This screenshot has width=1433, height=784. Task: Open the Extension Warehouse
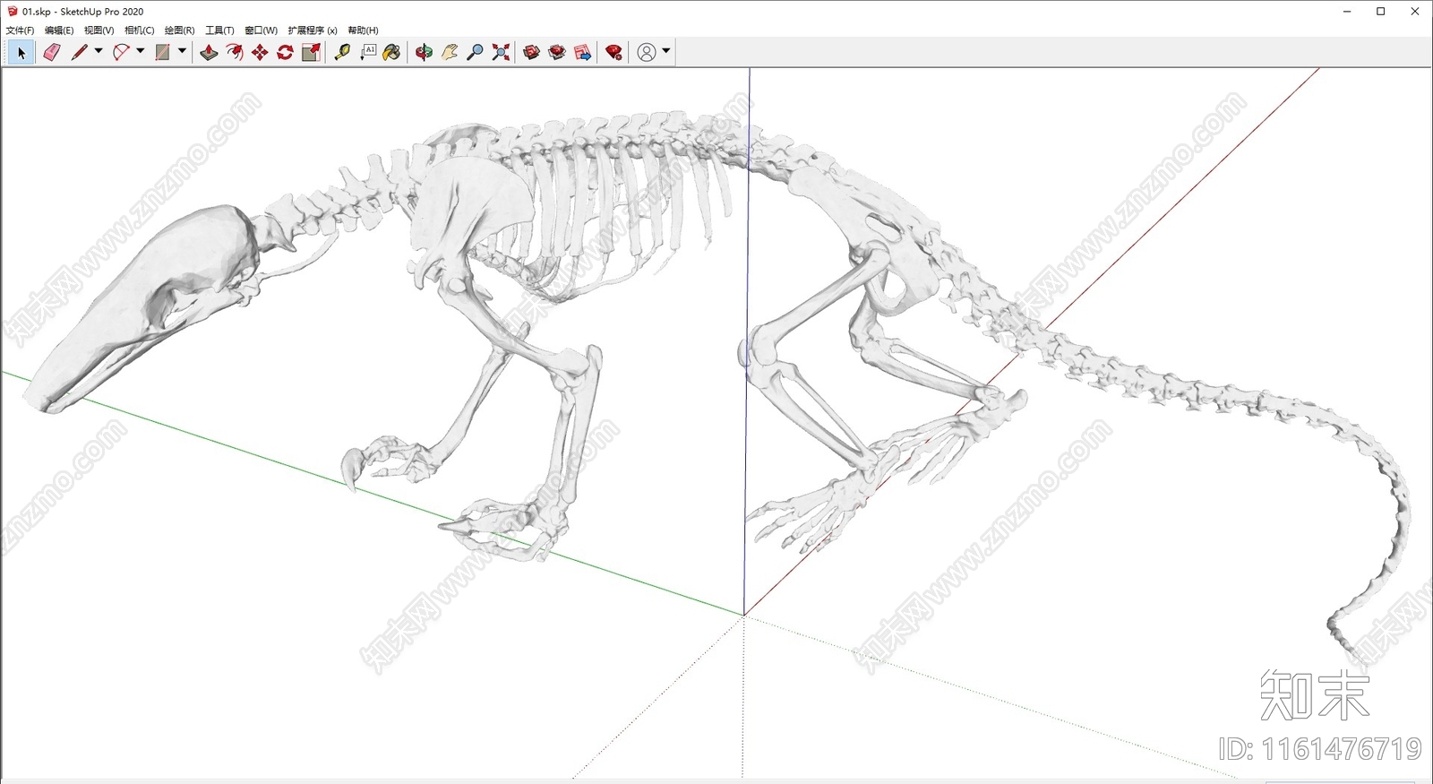click(x=557, y=53)
